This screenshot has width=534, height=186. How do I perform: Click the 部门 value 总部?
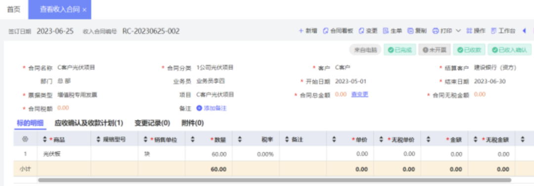click(64, 81)
